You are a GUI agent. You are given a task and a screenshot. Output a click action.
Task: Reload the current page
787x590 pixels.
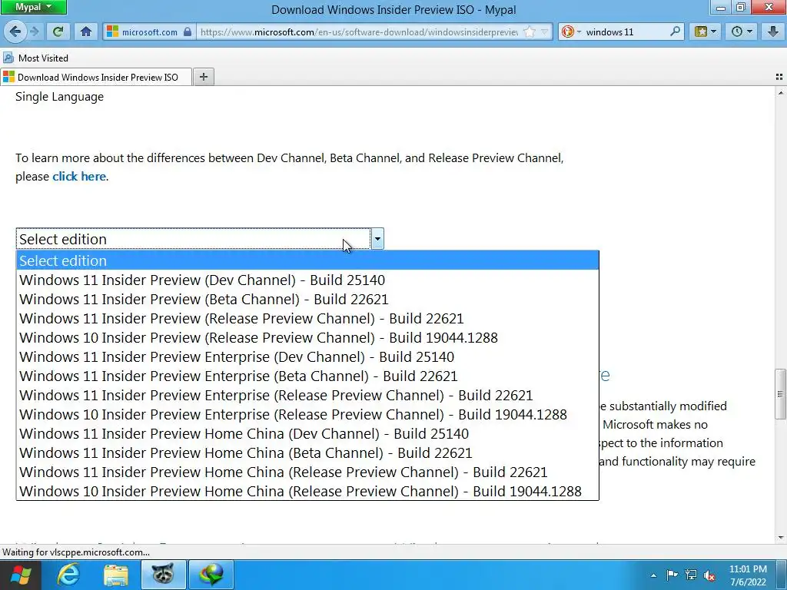[x=58, y=32]
